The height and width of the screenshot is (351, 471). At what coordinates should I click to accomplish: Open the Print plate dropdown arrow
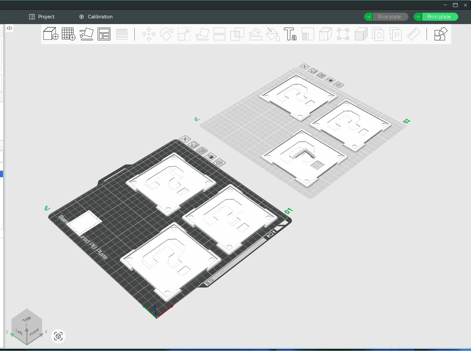417,16
